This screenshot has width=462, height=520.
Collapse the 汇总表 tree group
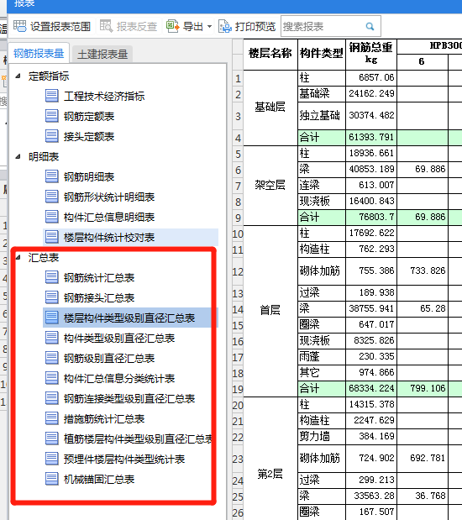[x=18, y=257]
